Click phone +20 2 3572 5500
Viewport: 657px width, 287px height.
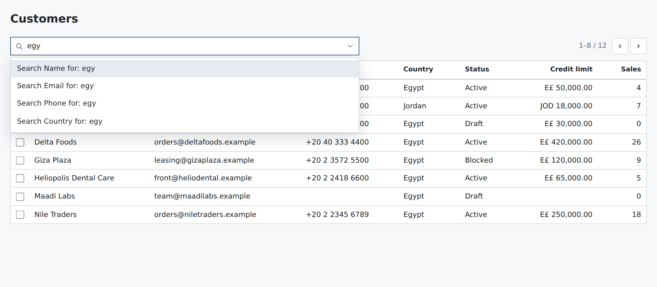click(337, 160)
